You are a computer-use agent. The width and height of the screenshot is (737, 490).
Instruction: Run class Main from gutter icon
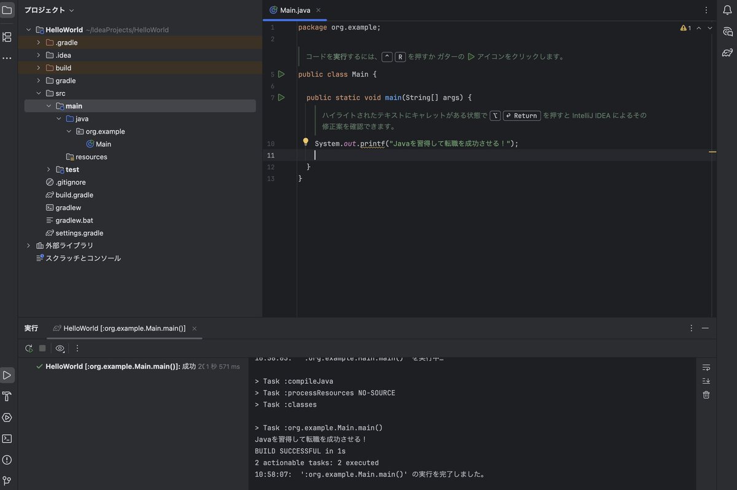click(281, 74)
